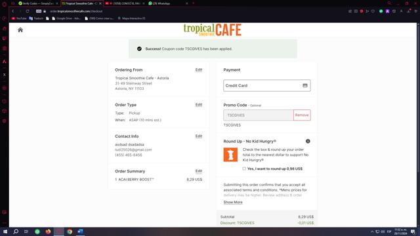Edit the Contact Info section
The height and width of the screenshot is (236, 420).
198,136
